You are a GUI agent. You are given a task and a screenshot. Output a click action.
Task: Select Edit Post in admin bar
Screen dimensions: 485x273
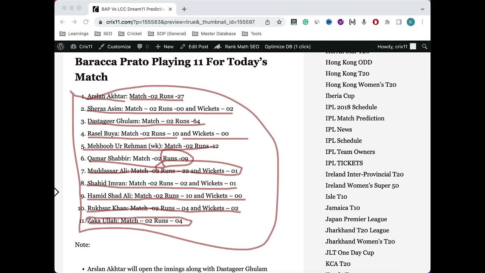click(x=194, y=47)
